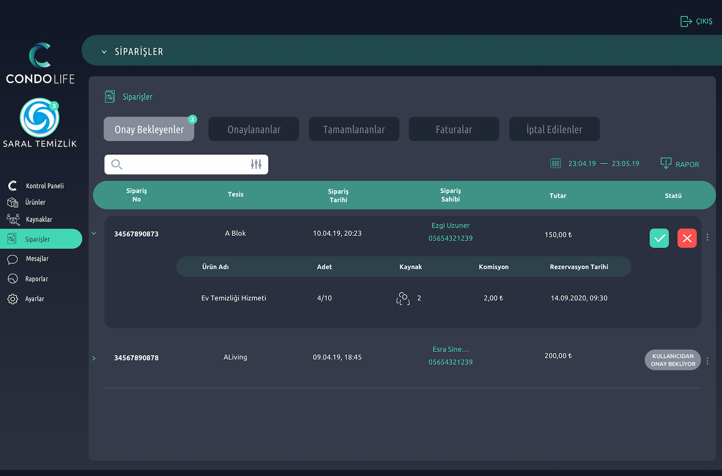Select the İptal Edilenler tab

point(554,129)
